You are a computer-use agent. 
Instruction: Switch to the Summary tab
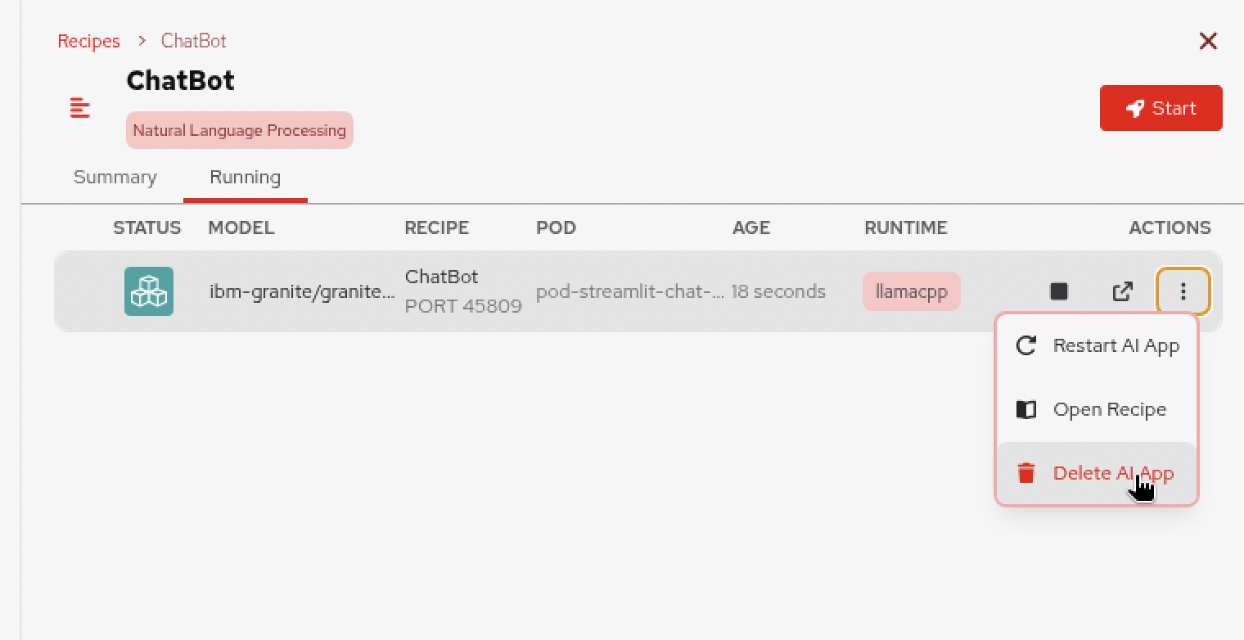[115, 178]
